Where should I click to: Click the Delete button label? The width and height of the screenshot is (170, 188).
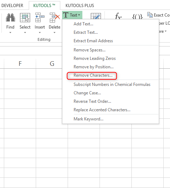coord(55,27)
